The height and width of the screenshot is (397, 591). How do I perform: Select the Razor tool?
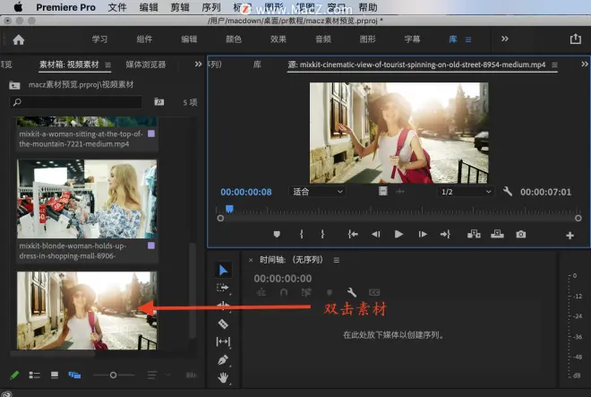point(223,324)
